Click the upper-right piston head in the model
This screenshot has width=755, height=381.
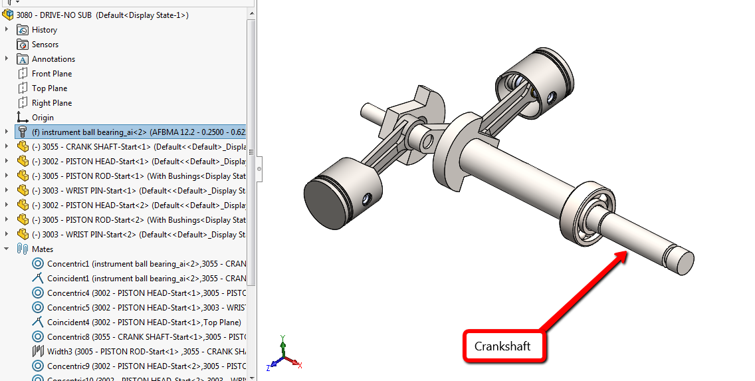(x=536, y=82)
